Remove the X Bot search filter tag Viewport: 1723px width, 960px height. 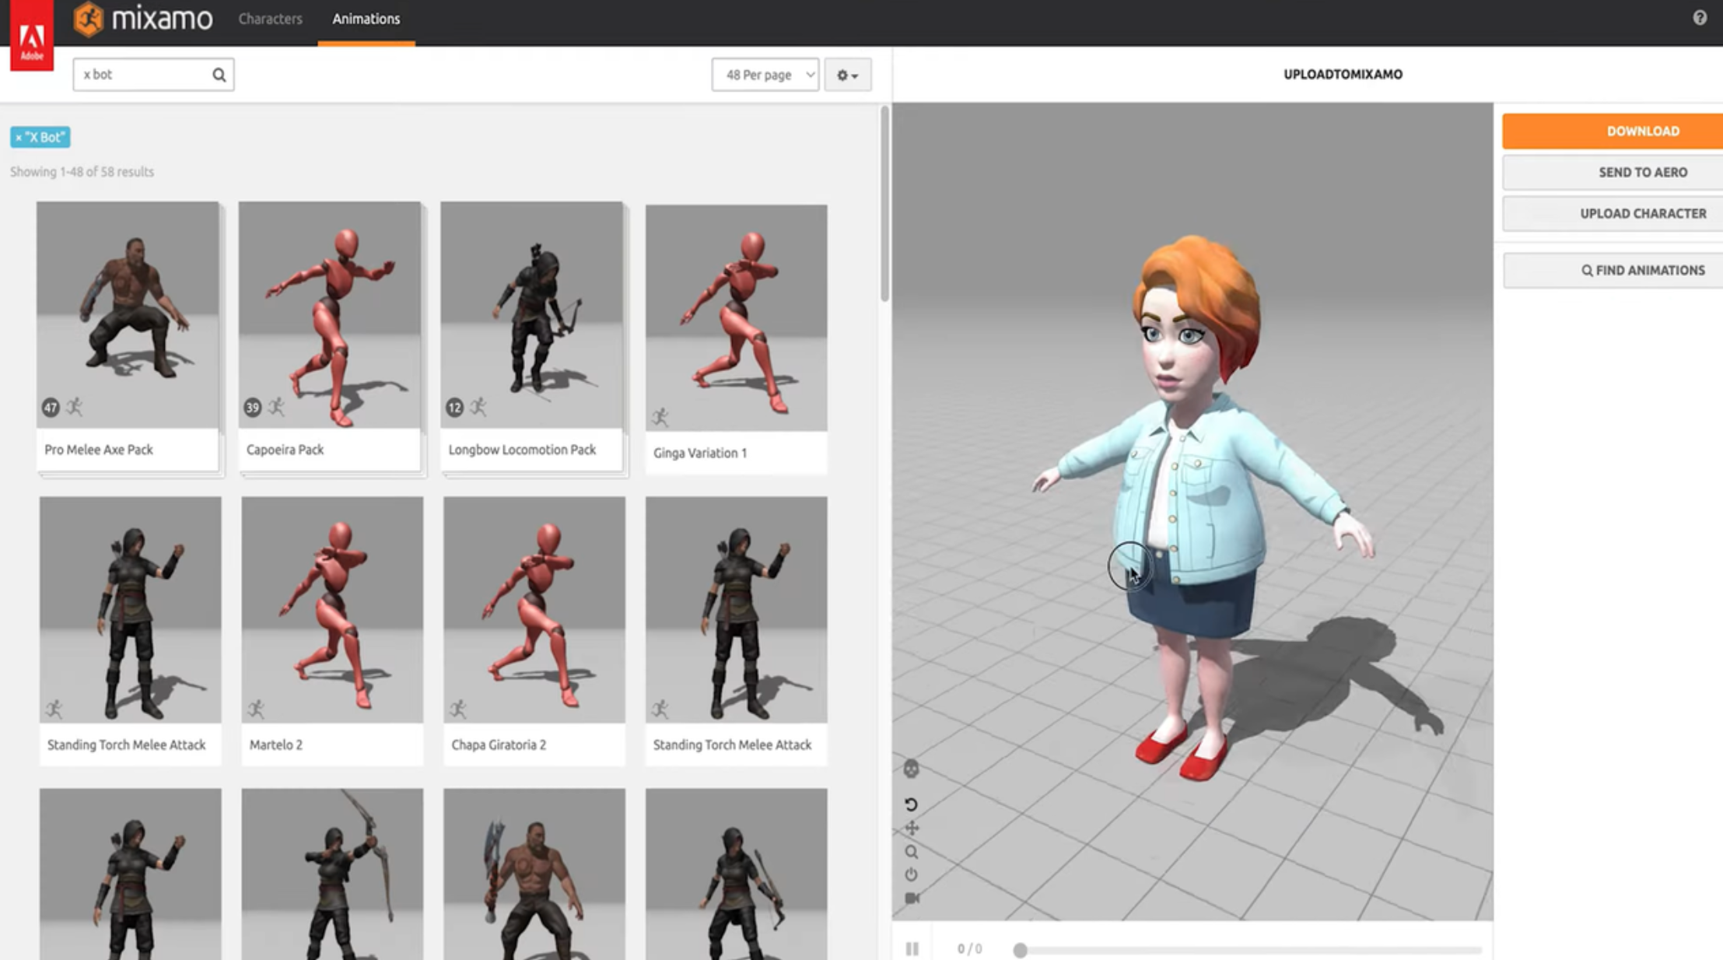pos(19,137)
